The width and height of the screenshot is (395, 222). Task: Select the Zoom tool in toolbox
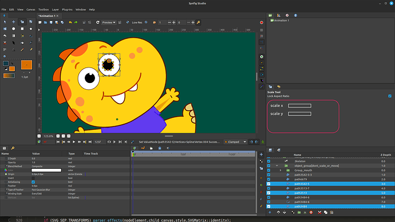pyautogui.click(x=5, y=57)
